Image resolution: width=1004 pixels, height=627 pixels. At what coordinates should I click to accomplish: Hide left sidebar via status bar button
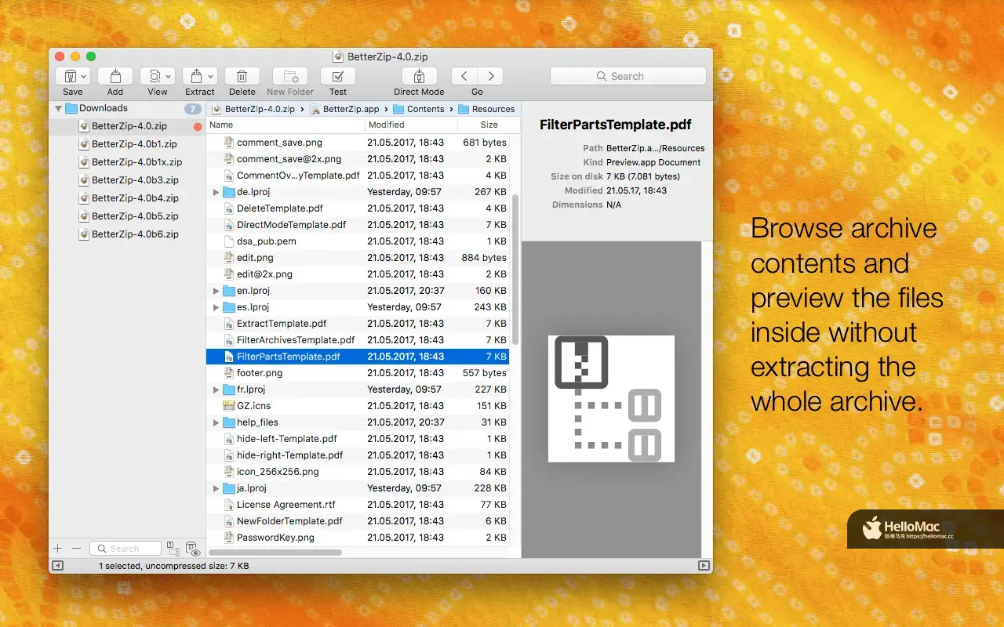58,565
